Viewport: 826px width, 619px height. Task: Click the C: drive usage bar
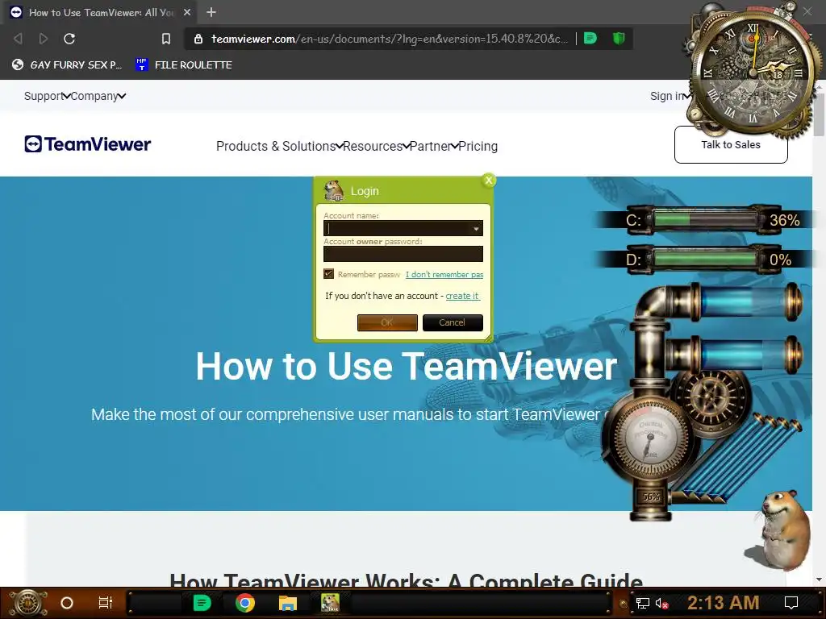pyautogui.click(x=706, y=219)
